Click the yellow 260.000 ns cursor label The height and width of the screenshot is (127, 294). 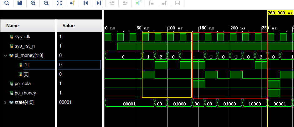pos(280,13)
